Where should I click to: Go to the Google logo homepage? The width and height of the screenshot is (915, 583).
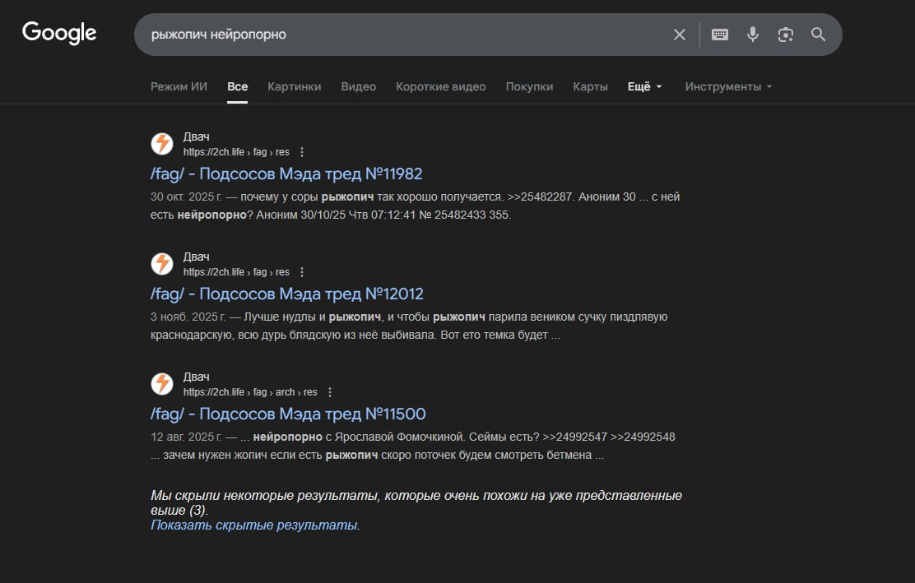[x=59, y=33]
